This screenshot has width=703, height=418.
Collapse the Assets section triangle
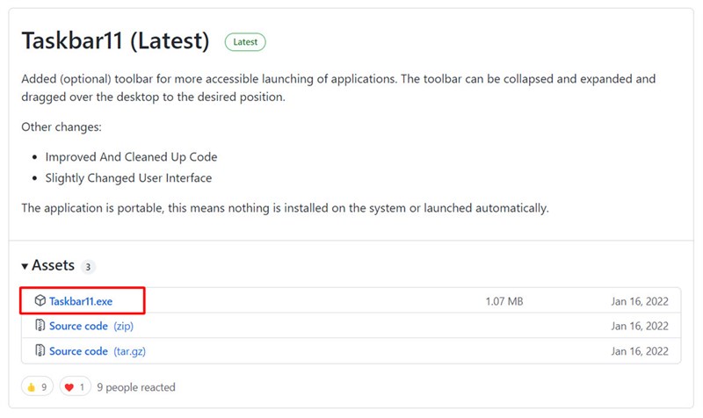click(x=25, y=266)
